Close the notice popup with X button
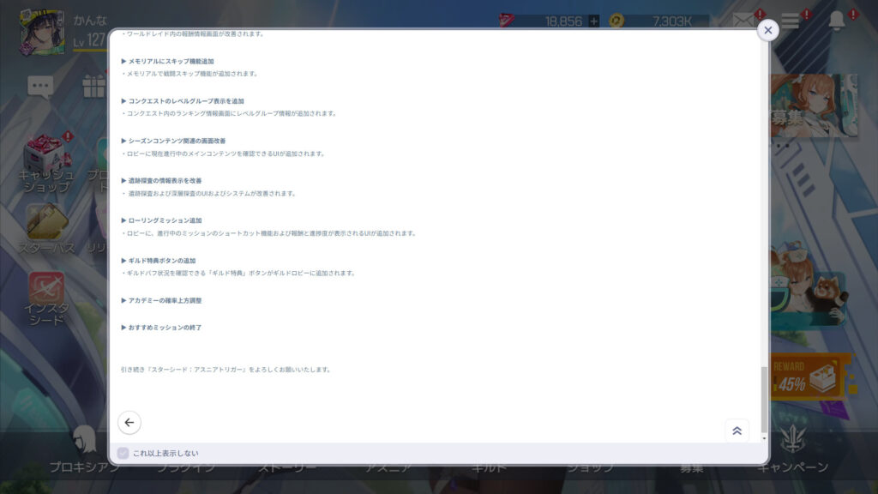Screen dimensions: 878x494 click(767, 30)
